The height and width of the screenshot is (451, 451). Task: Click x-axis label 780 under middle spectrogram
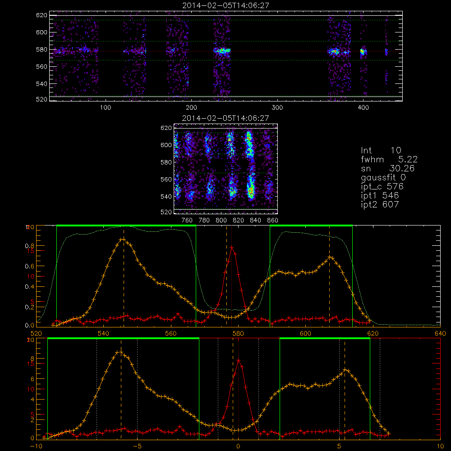[x=204, y=221]
